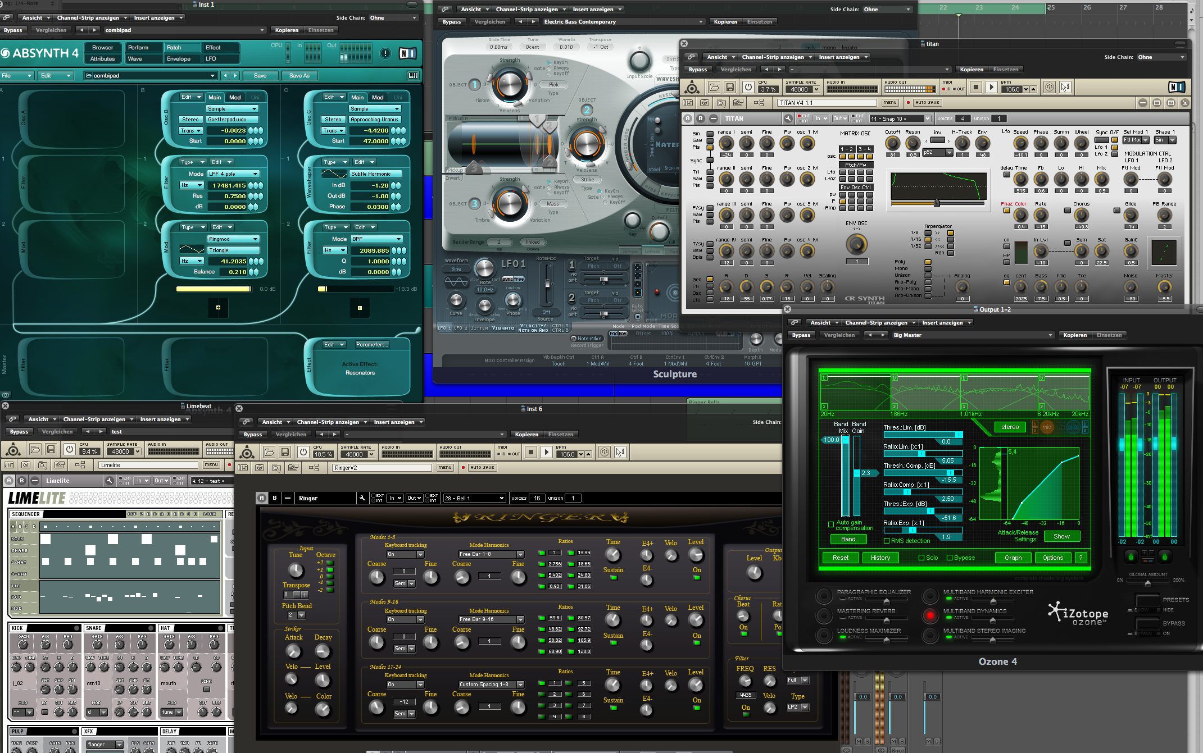Click wrench icon on Limelite instrument header
The width and height of the screenshot is (1203, 753).
(109, 481)
